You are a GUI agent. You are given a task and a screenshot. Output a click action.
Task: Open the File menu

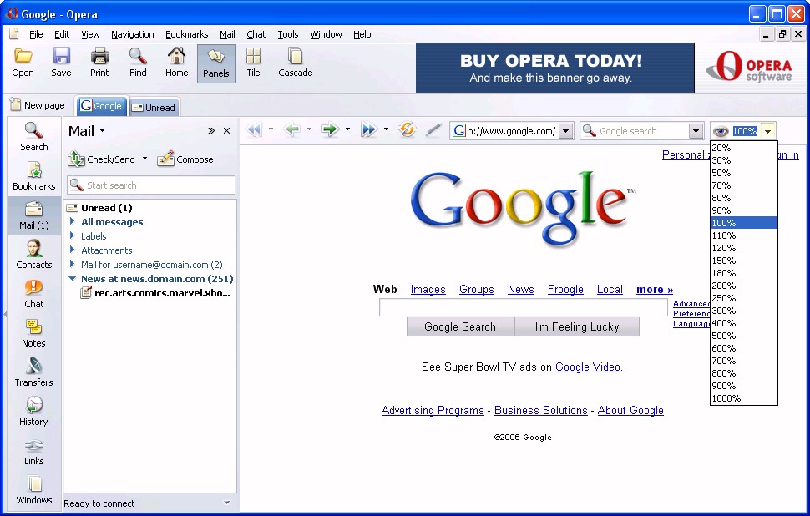point(36,34)
